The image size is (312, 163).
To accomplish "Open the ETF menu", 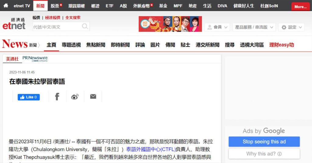I will (109, 6).
